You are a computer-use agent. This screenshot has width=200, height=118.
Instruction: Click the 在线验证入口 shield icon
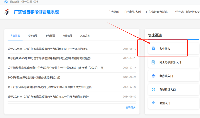point(153,89)
